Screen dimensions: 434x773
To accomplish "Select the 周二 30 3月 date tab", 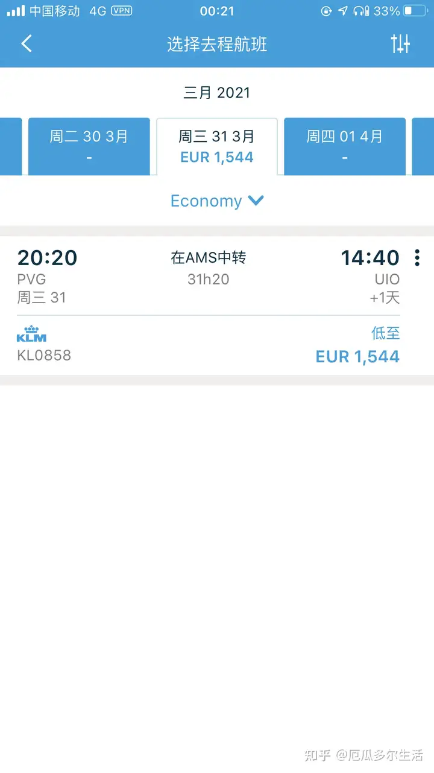I will (x=89, y=146).
